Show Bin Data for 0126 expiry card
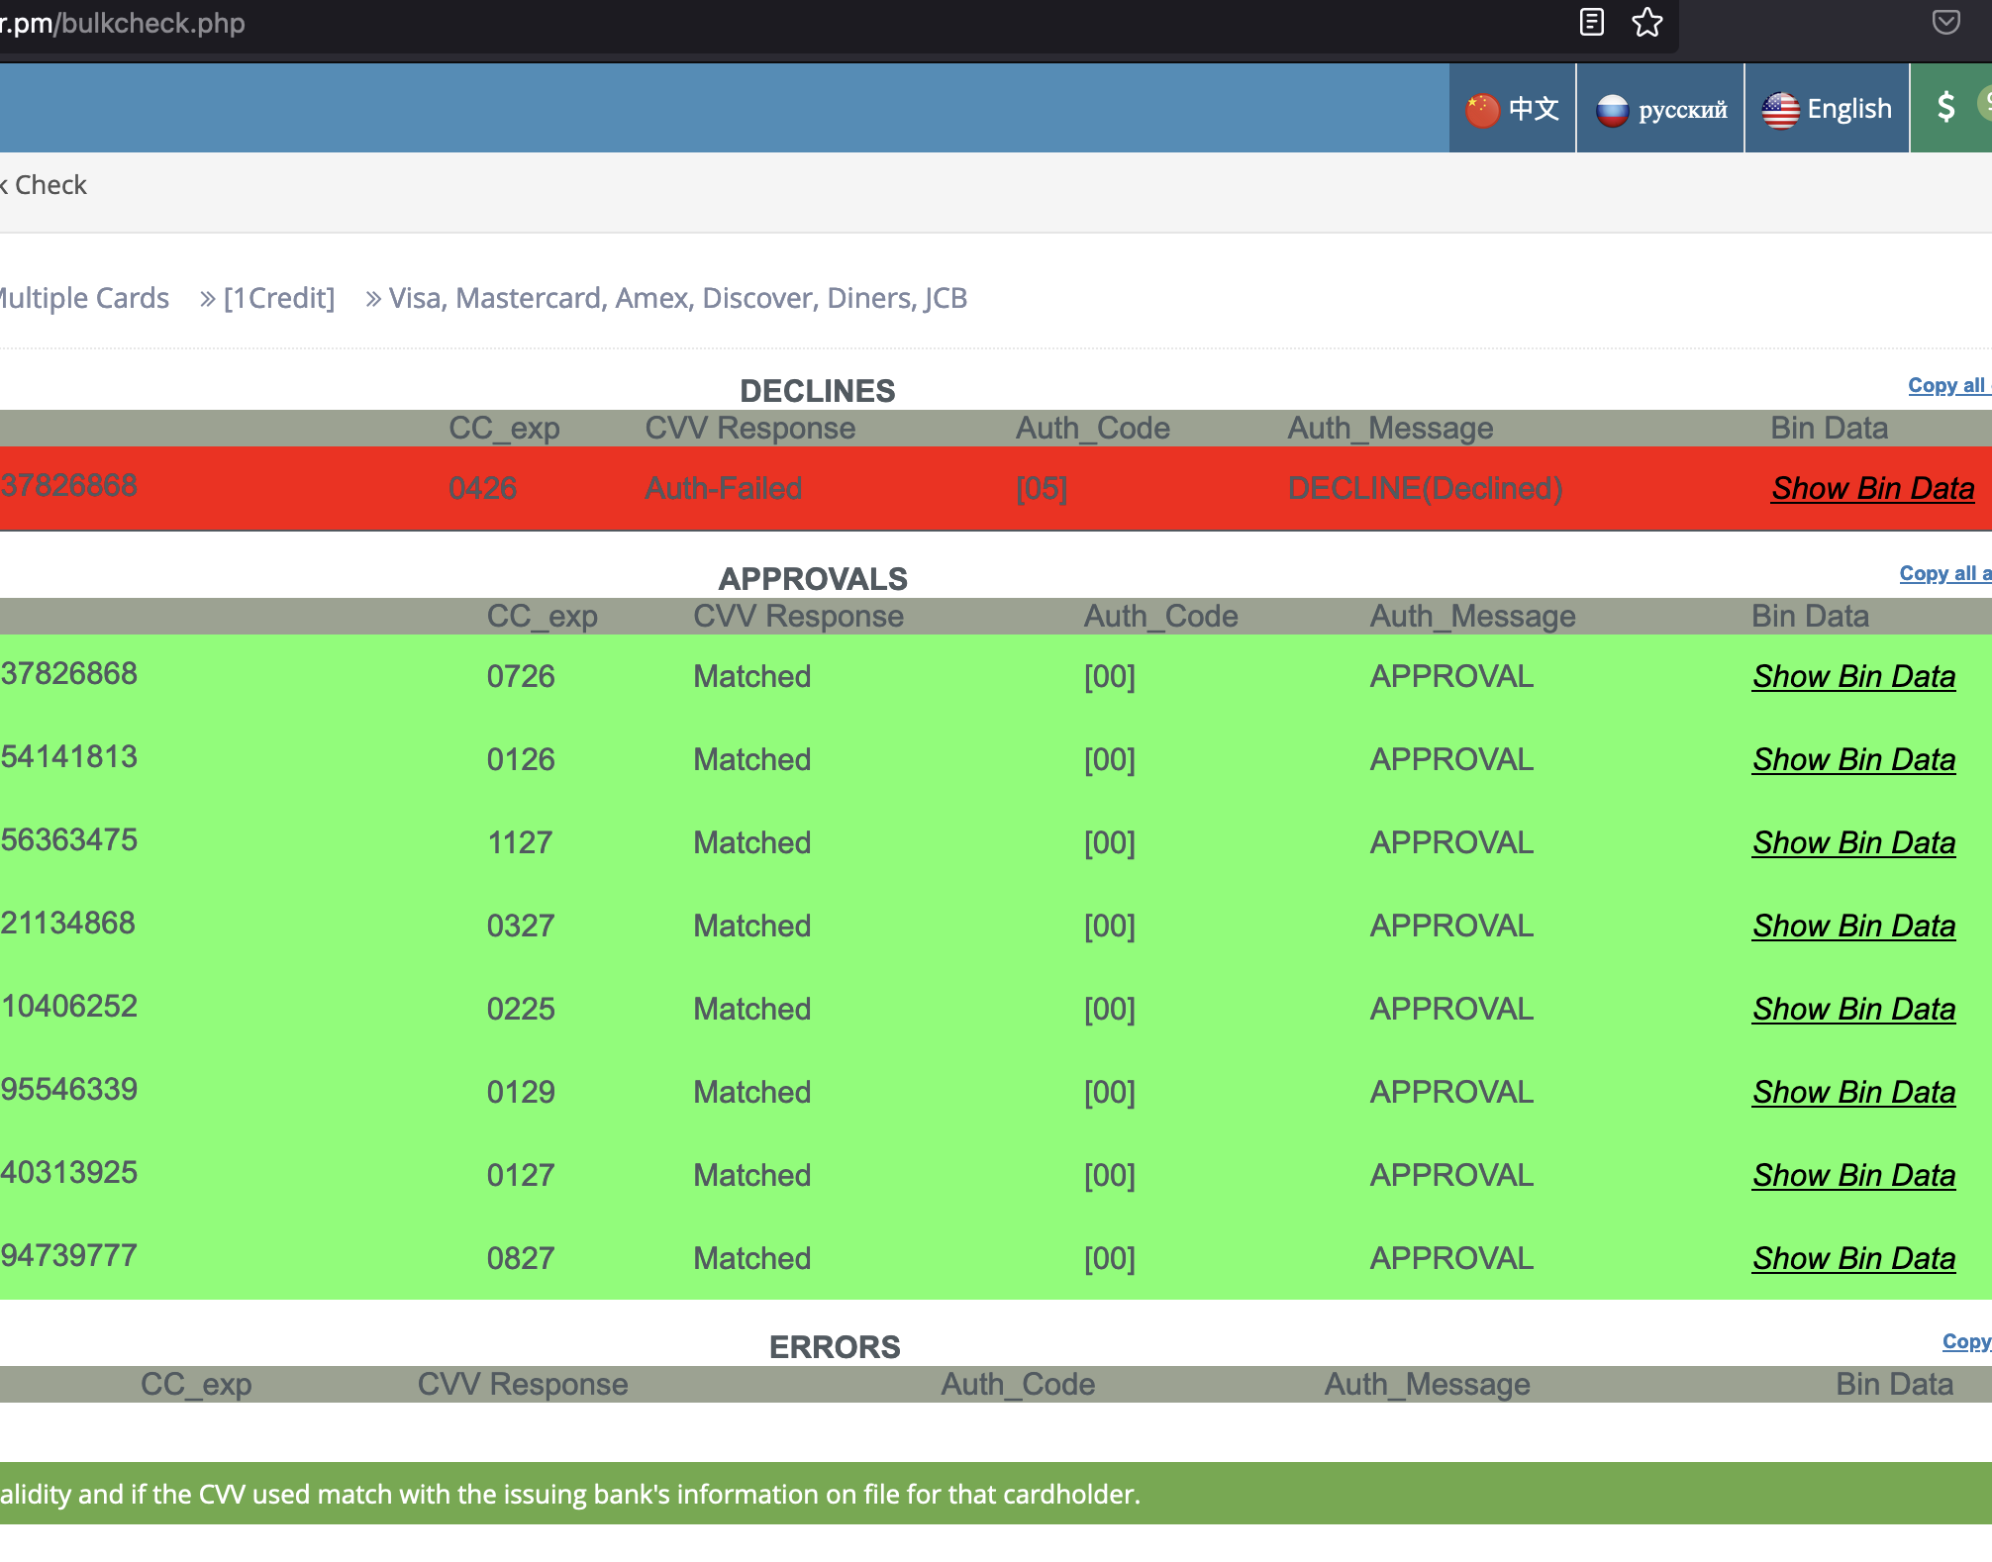Image resolution: width=1992 pixels, height=1562 pixels. [x=1853, y=760]
